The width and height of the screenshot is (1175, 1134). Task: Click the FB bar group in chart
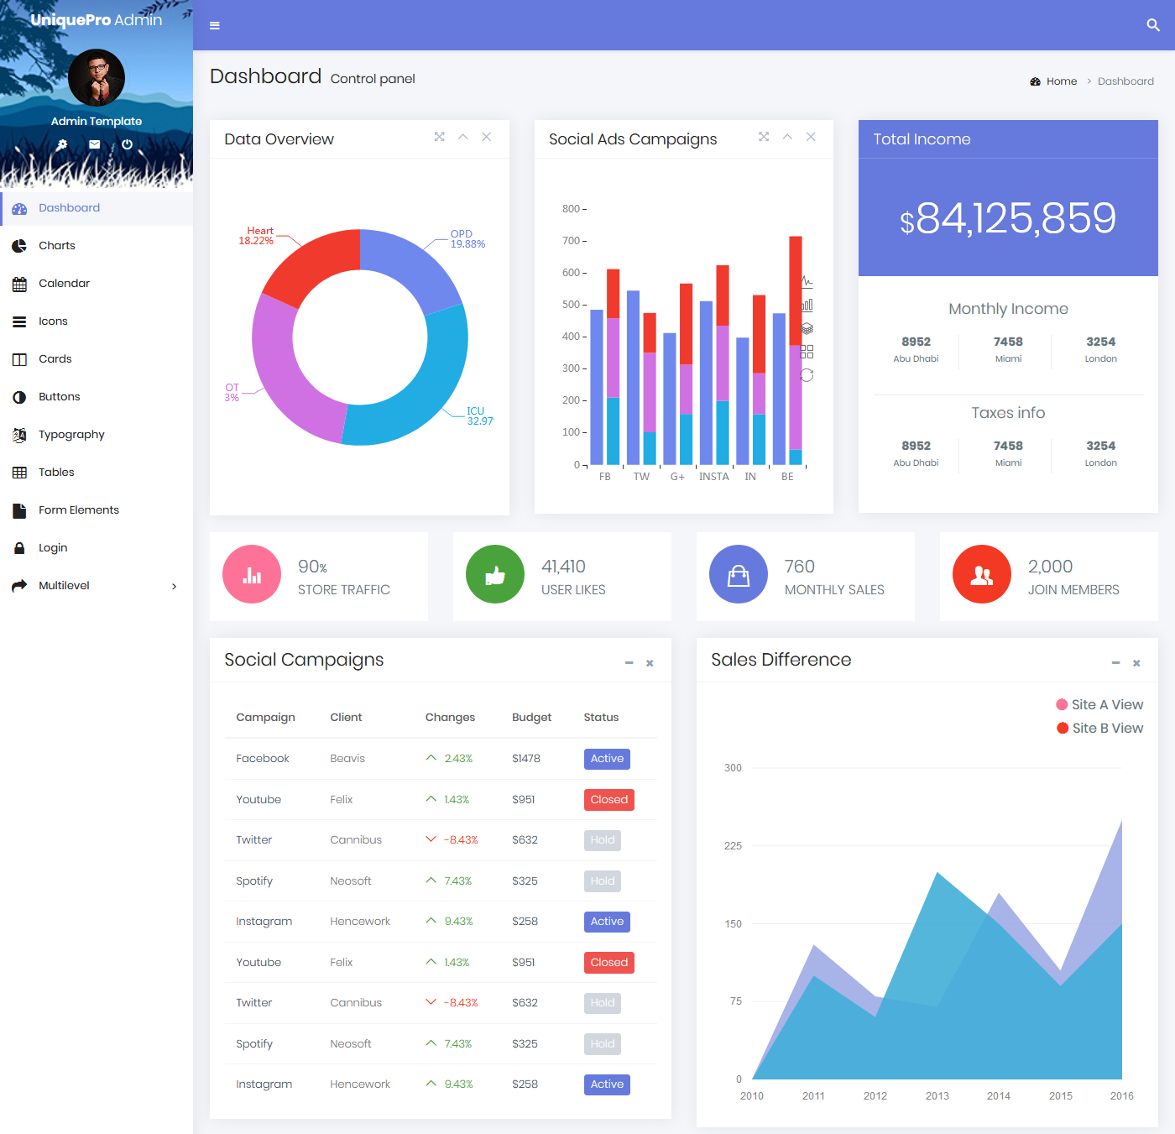[605, 367]
